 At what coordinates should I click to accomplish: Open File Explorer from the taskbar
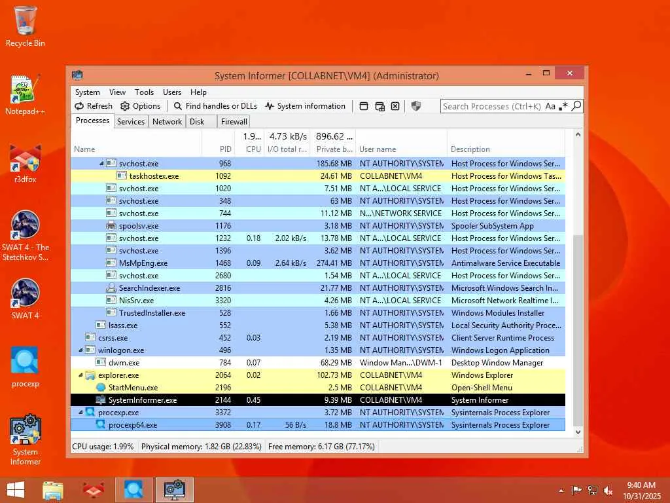(x=53, y=490)
